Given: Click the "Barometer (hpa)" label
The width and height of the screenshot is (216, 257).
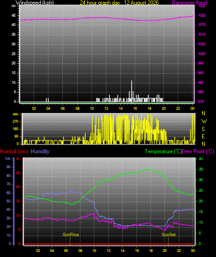Looking at the screenshot, I should [190, 3].
